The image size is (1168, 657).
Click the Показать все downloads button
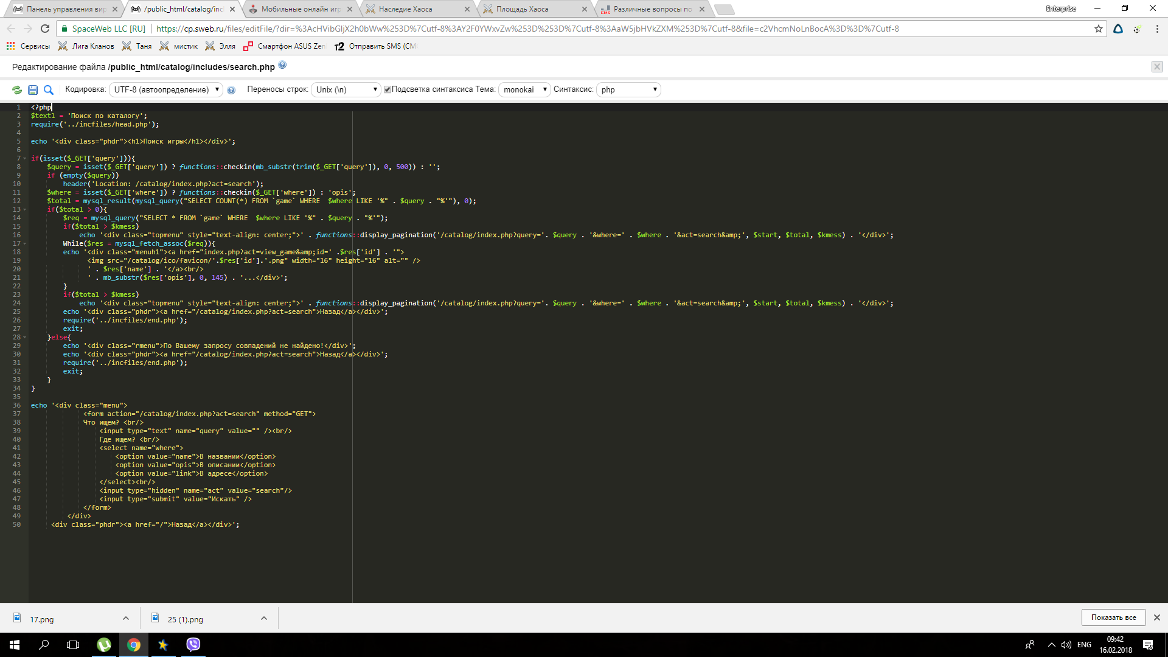tap(1113, 617)
